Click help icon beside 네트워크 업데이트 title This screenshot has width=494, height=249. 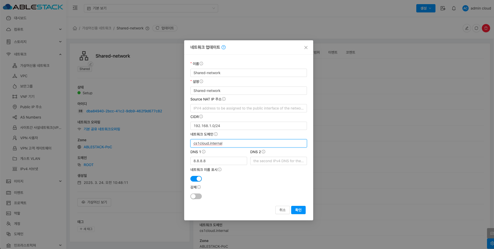(x=224, y=47)
